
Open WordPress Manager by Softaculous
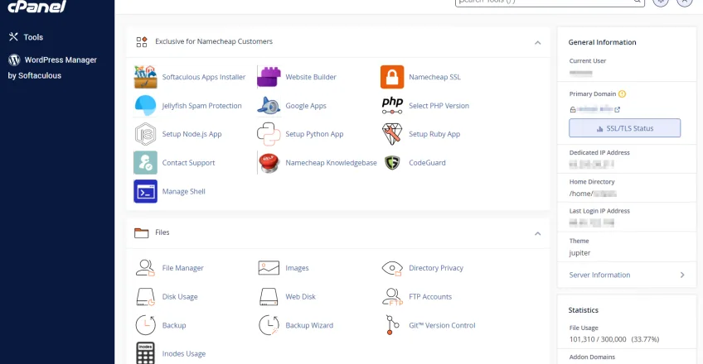click(52, 68)
